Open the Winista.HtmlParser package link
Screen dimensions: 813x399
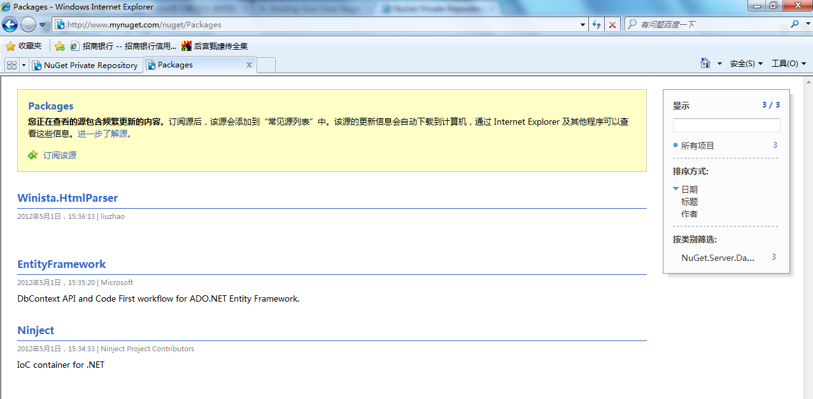pyautogui.click(x=67, y=198)
